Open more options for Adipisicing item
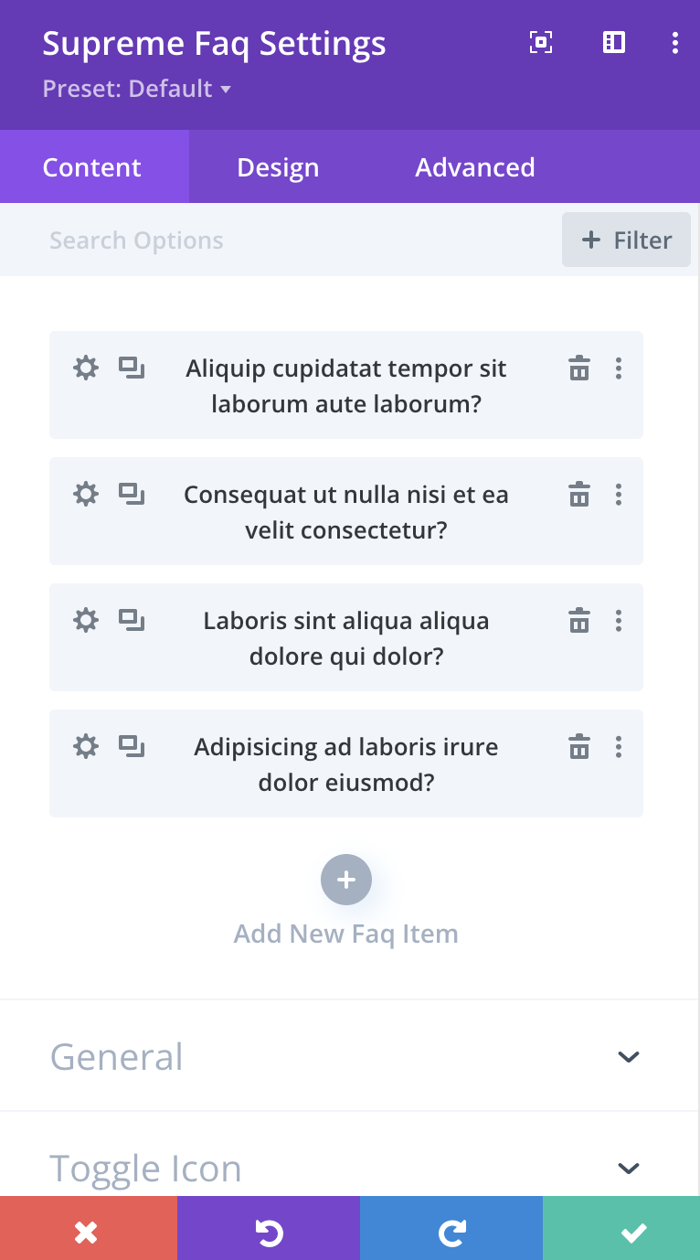 point(619,747)
